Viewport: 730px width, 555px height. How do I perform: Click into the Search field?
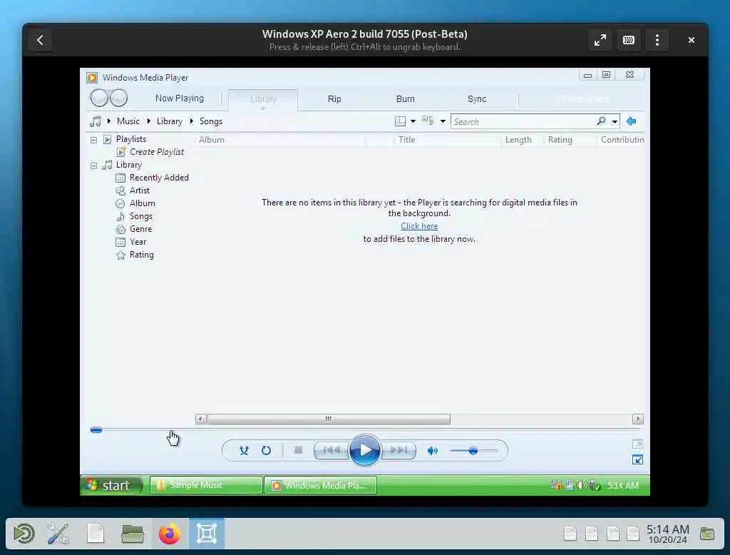(x=523, y=121)
